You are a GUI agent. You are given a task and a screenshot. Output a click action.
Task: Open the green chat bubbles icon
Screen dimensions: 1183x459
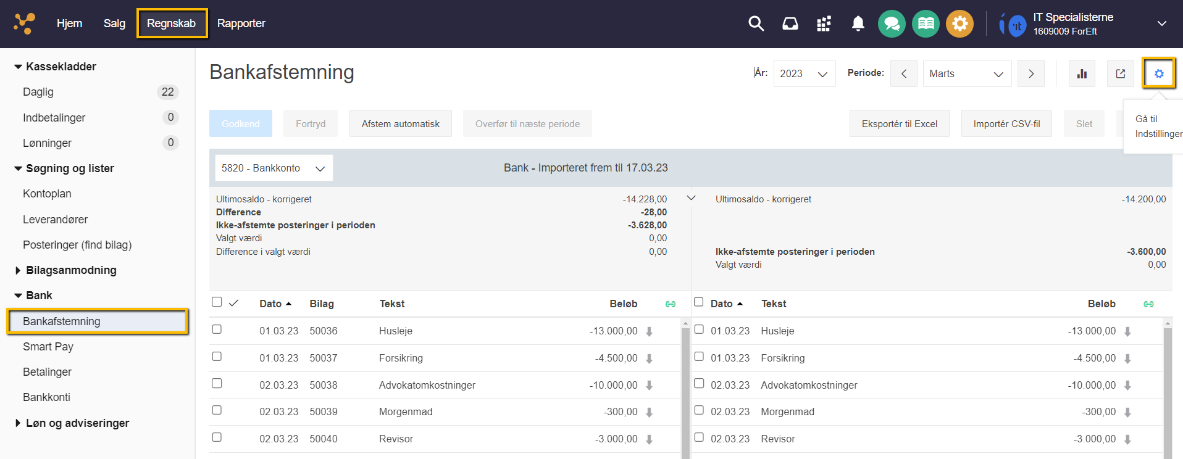[892, 24]
